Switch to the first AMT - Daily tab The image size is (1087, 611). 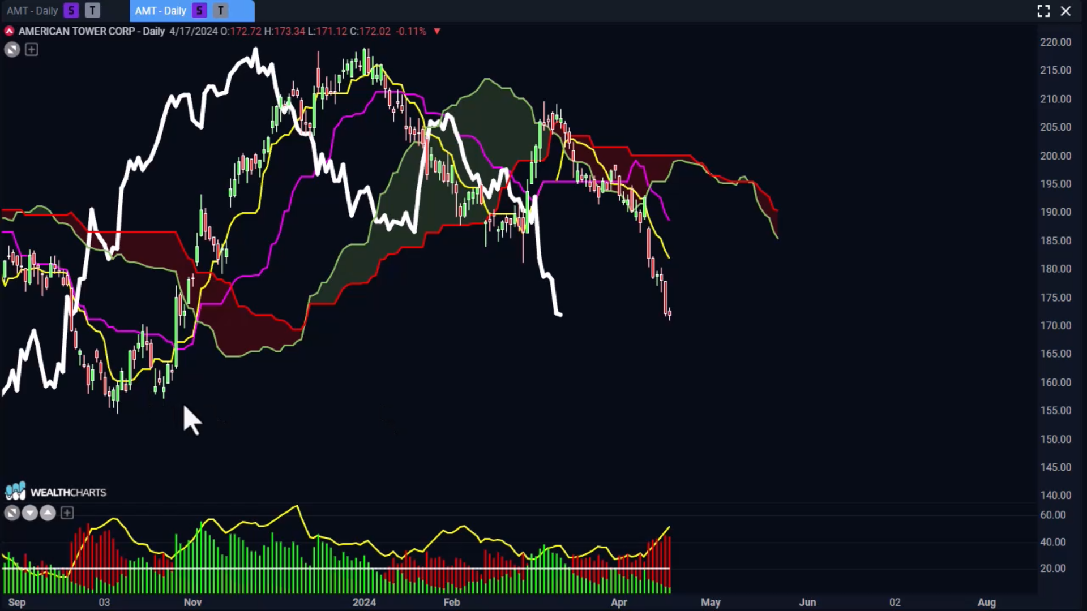32,11
